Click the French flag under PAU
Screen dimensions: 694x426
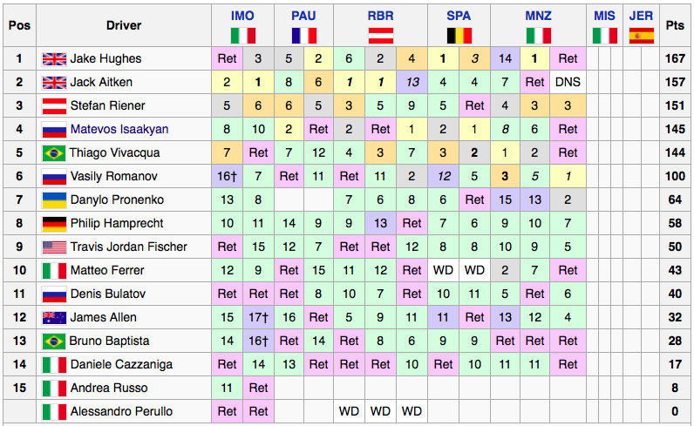click(303, 36)
